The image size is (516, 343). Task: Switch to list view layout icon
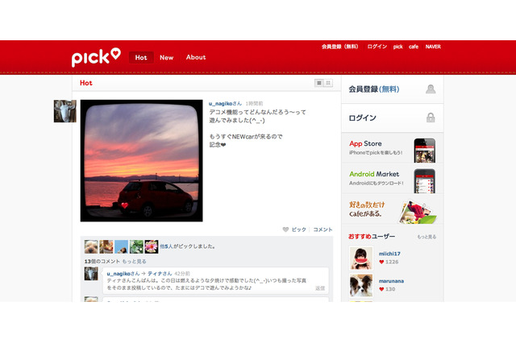point(319,83)
